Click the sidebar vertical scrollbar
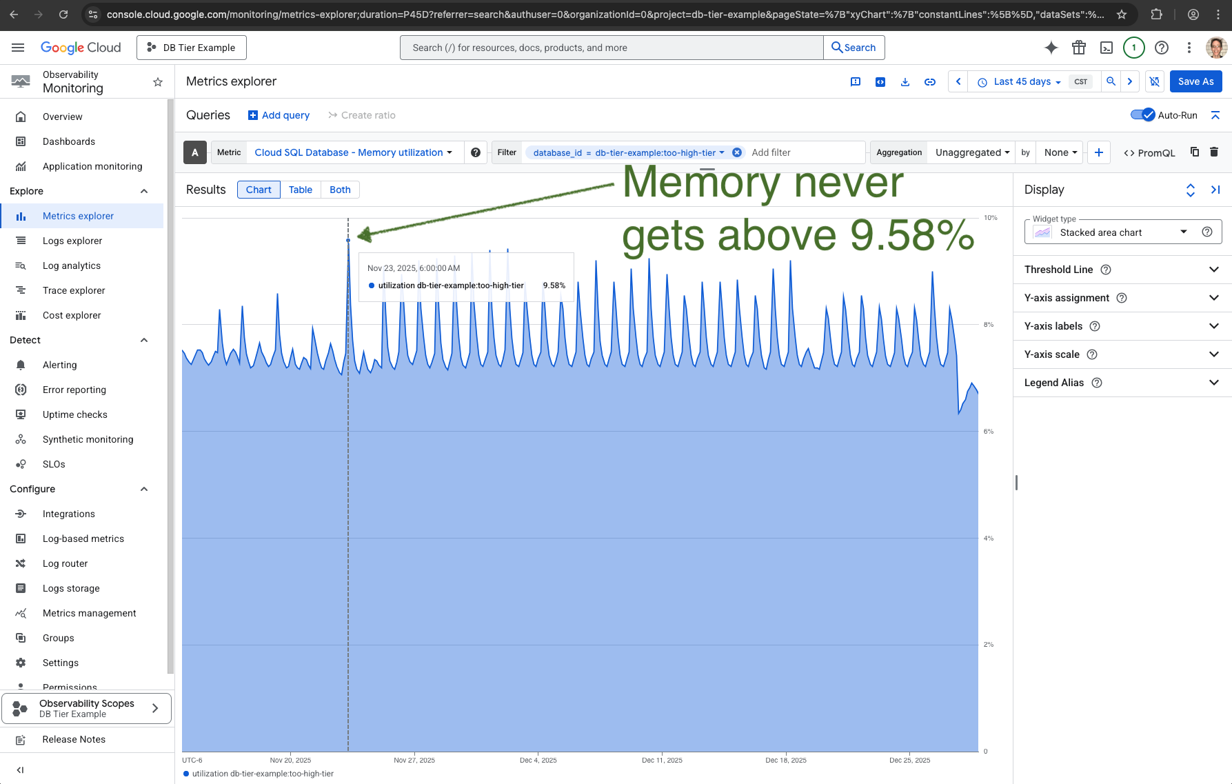 tap(170, 386)
